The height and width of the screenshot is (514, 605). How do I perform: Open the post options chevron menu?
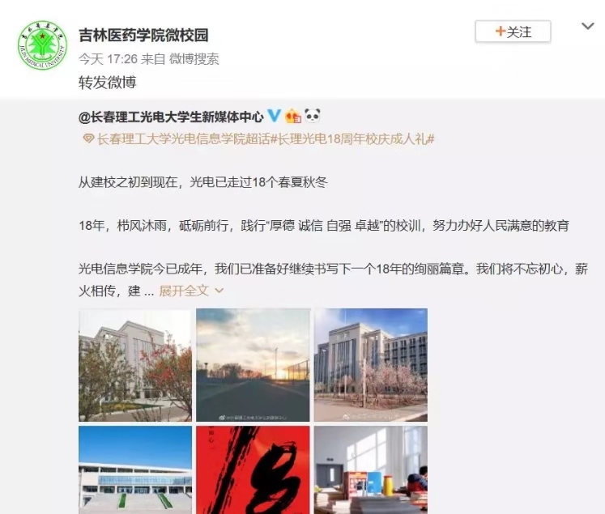(588, 26)
